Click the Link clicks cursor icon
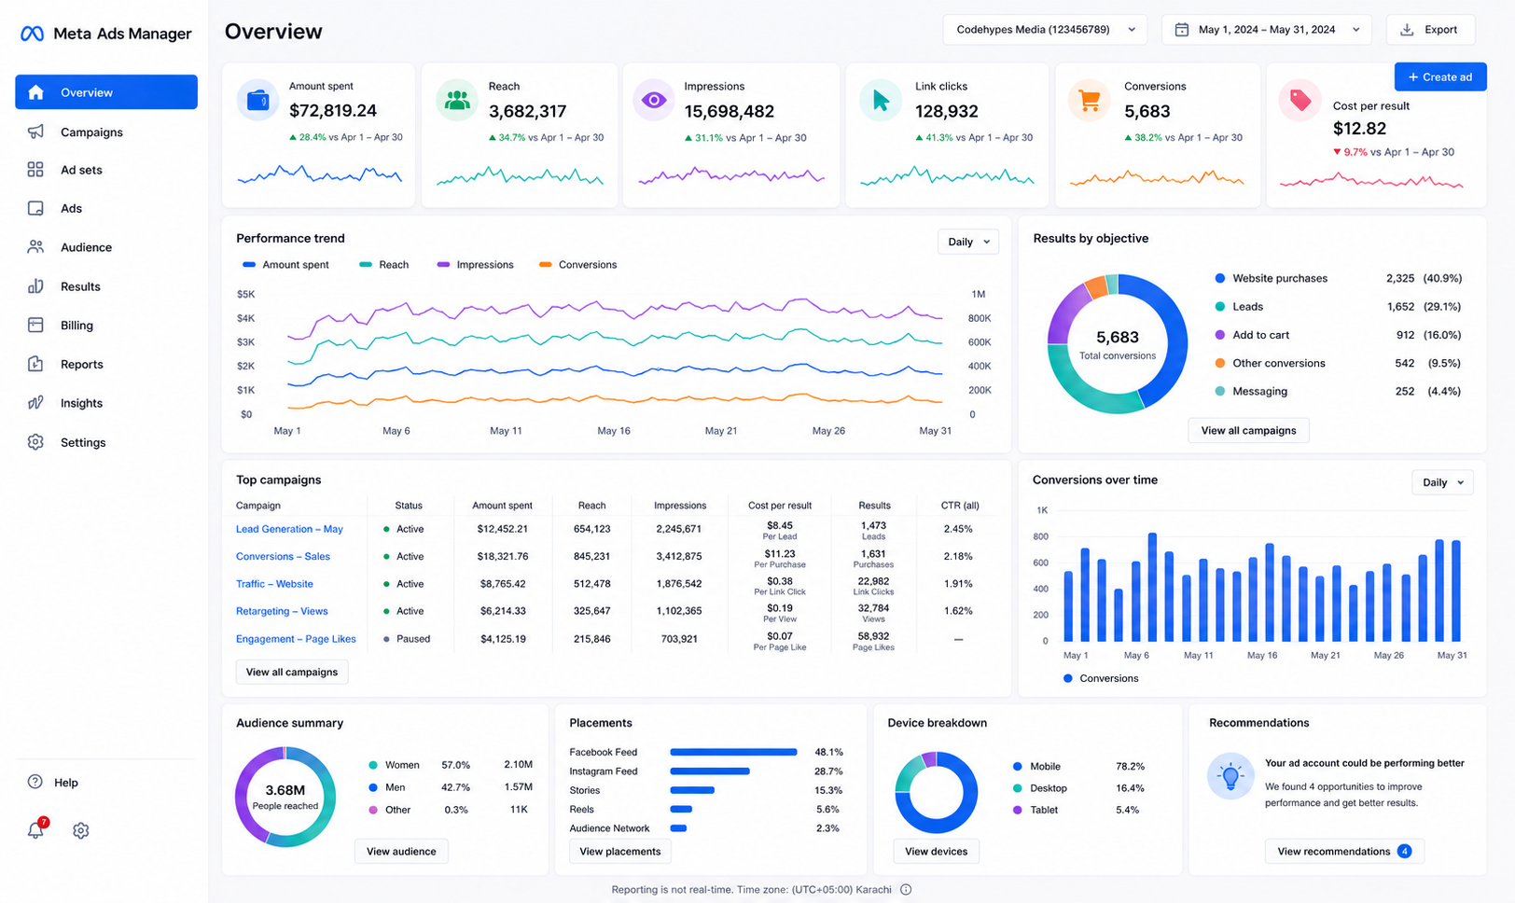 pyautogui.click(x=881, y=100)
